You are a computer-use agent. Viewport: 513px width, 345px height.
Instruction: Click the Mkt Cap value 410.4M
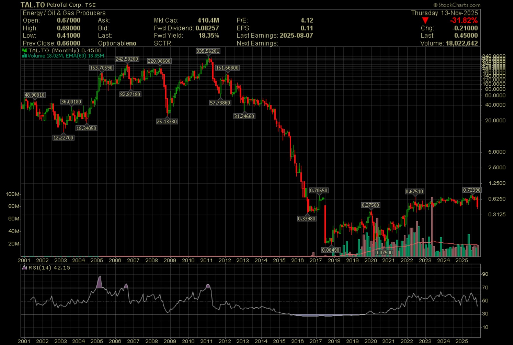click(208, 20)
